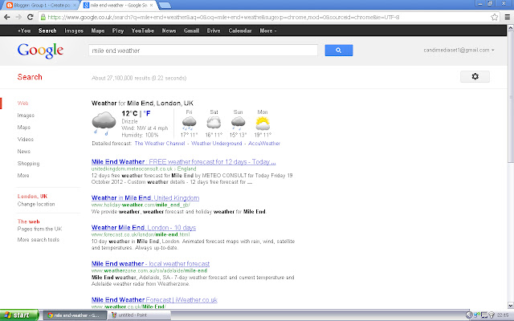Click the scrollbar down arrow
Viewport: 514px width, 321px height.
511,305
